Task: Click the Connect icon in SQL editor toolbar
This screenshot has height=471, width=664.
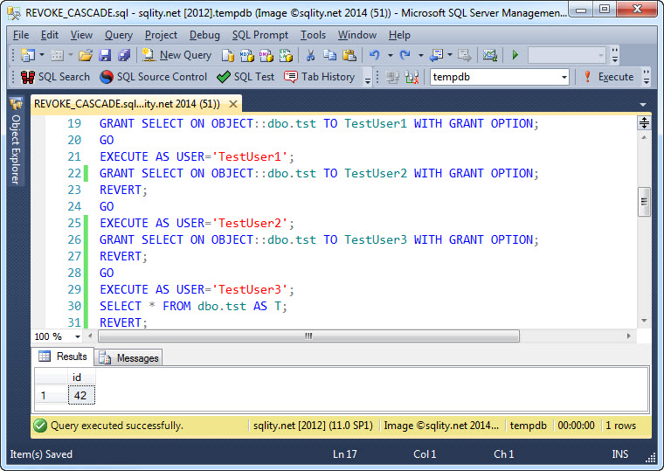Action: [x=392, y=77]
